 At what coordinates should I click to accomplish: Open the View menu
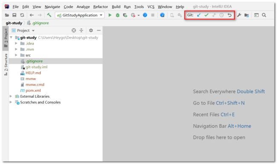point(37,7)
